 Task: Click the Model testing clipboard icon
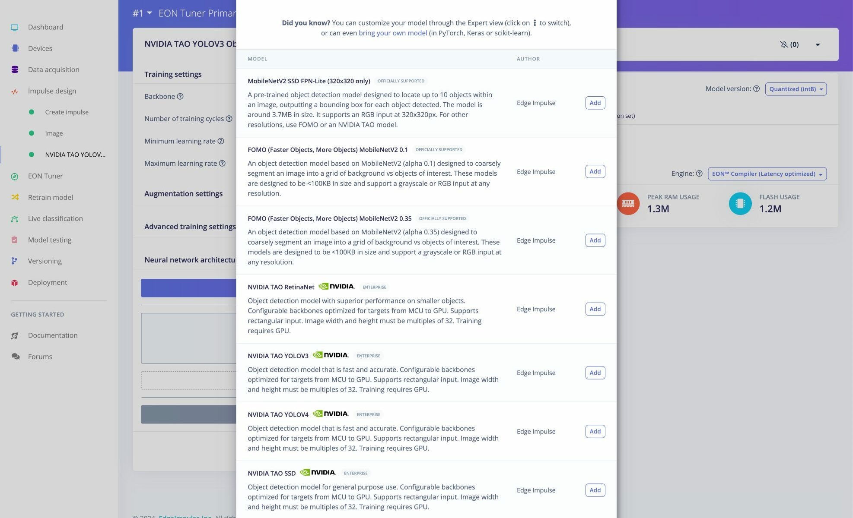(x=15, y=240)
